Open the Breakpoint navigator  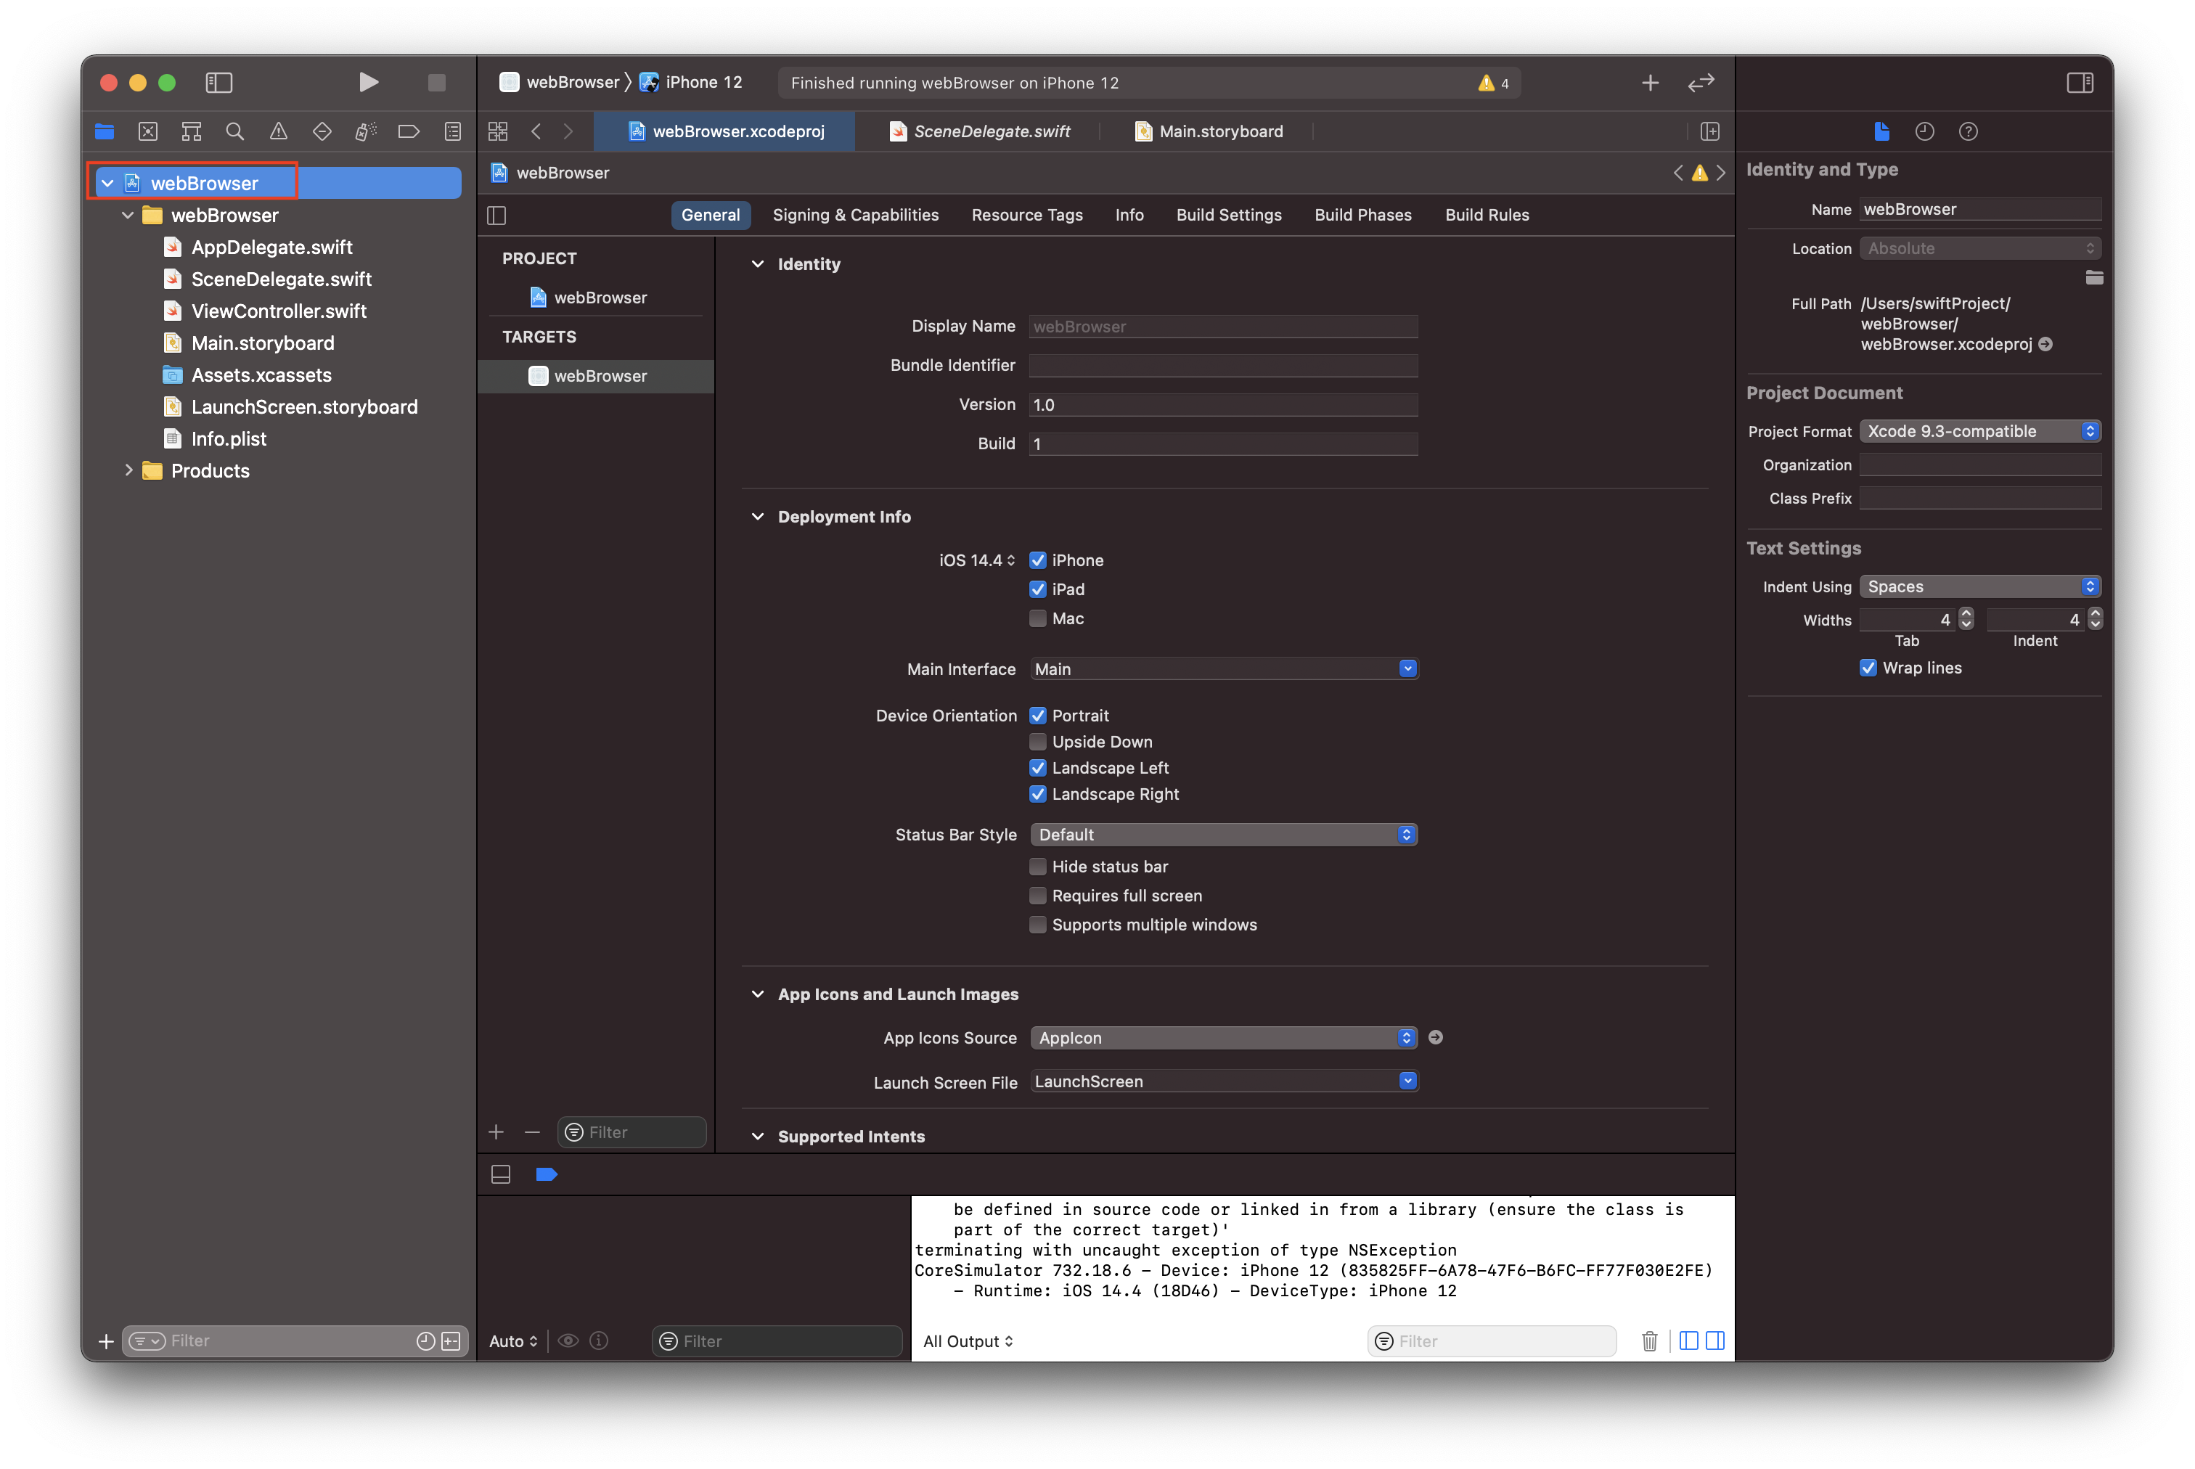[409, 131]
